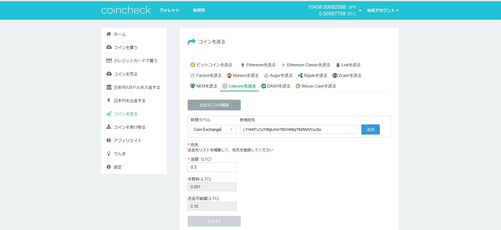Click the paper plane send icon
Viewport: 501px width, 230px height.
click(109, 114)
